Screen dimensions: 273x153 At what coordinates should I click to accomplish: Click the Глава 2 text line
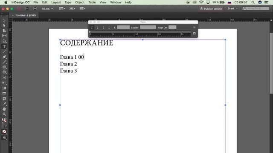(x=68, y=64)
